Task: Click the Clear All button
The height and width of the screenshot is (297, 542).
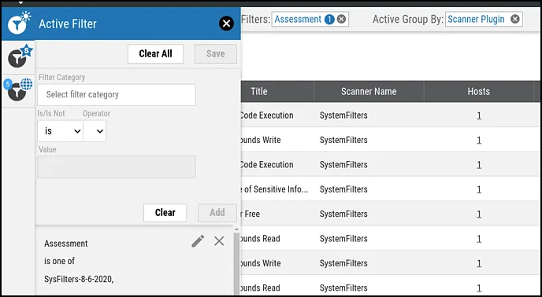Action: click(155, 53)
